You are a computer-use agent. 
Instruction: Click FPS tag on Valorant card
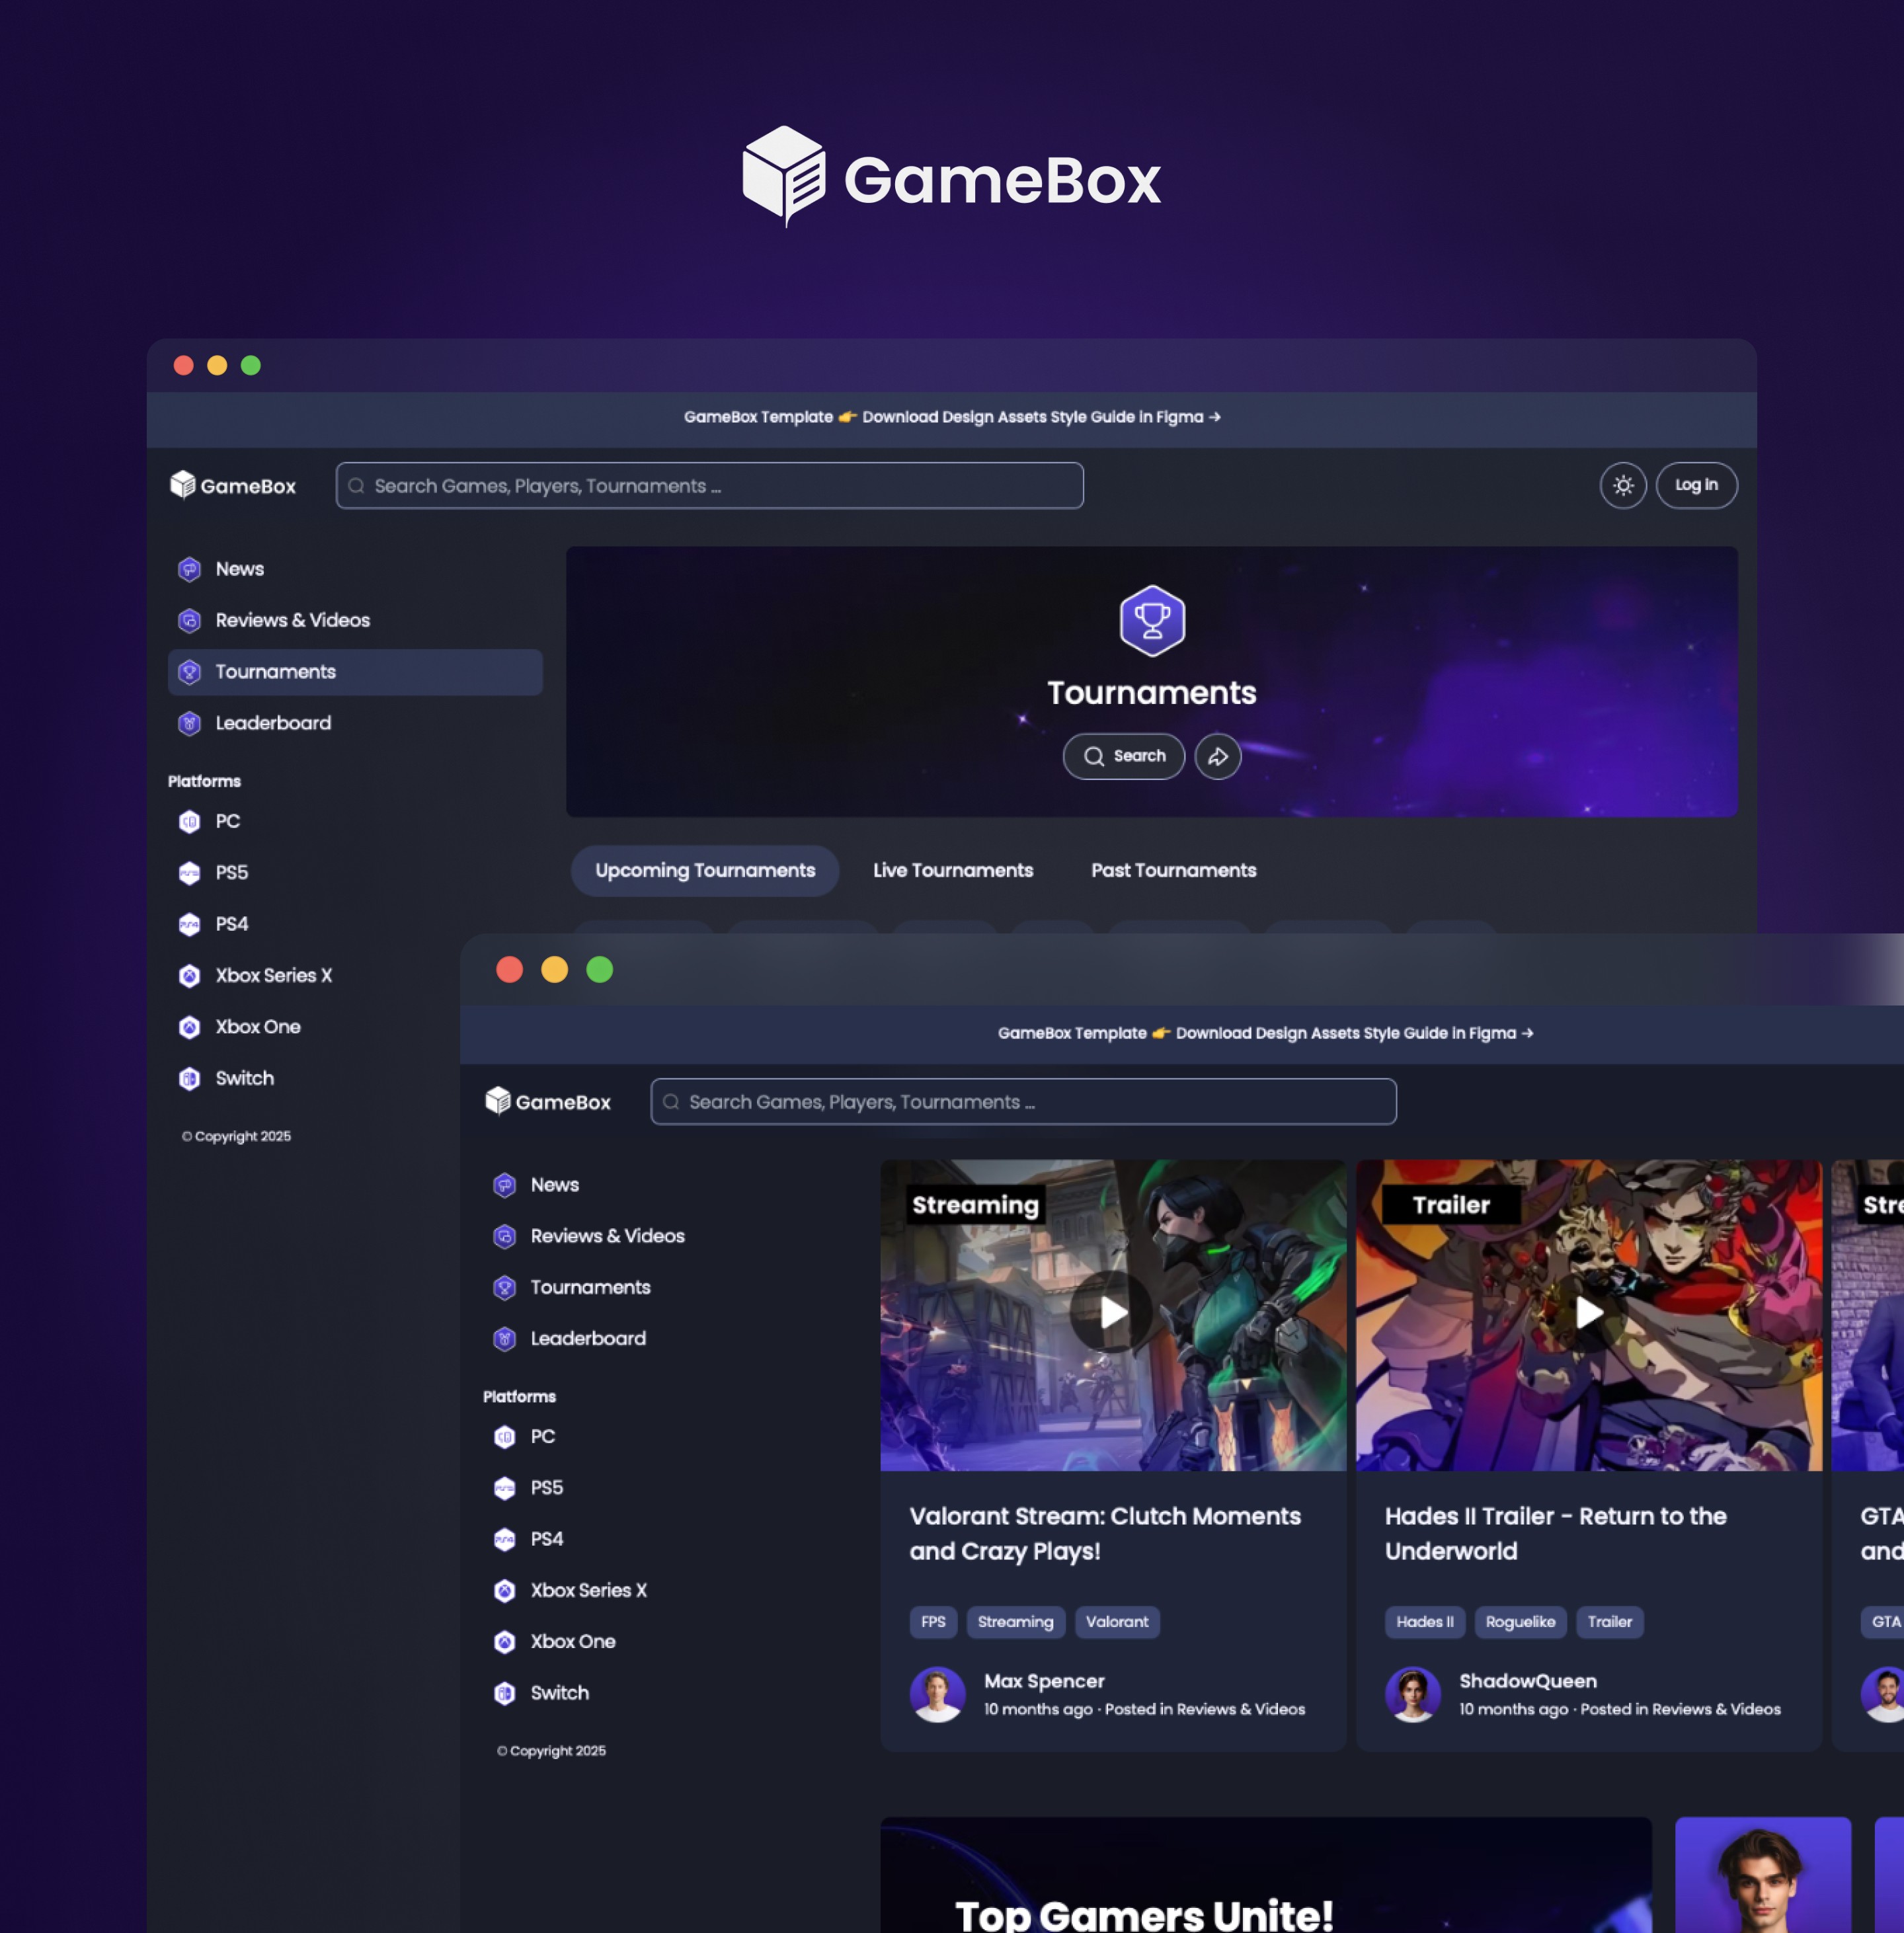coord(933,1622)
